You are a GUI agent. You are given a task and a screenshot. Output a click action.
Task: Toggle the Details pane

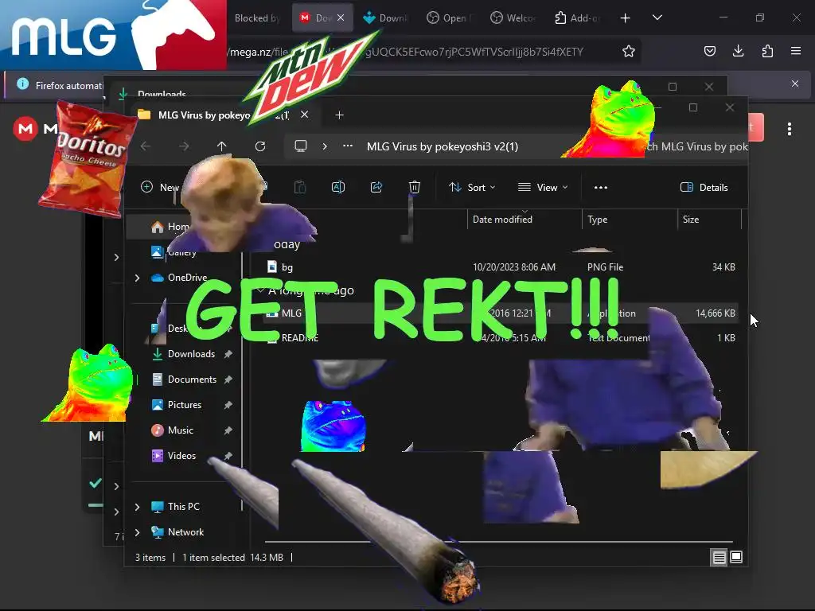704,187
